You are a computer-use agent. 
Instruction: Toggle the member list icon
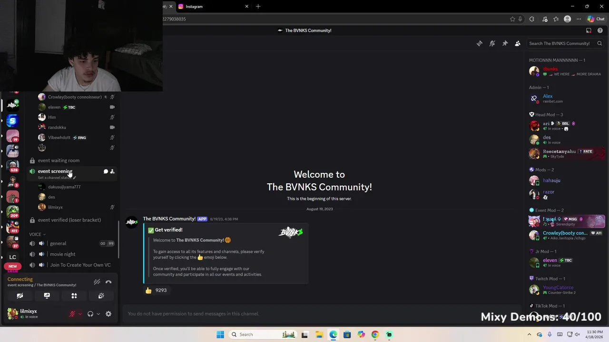(518, 43)
